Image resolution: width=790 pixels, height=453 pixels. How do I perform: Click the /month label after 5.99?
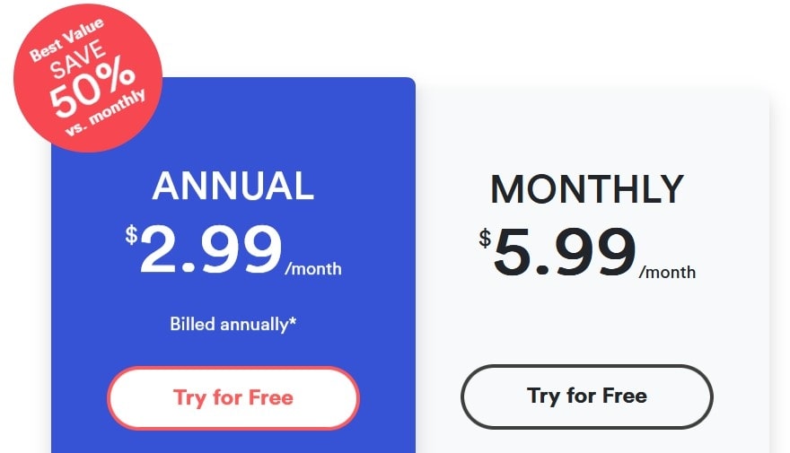[x=668, y=273]
